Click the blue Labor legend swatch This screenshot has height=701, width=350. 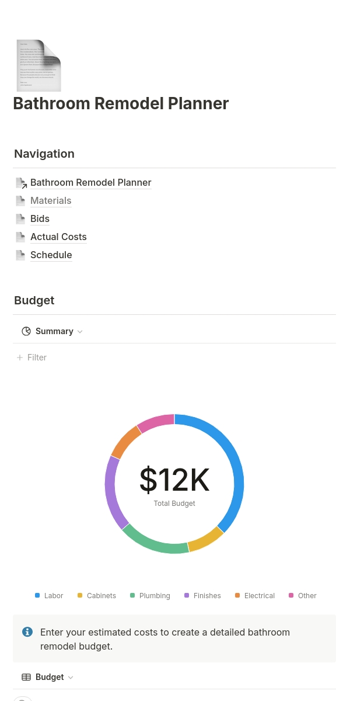coord(37,595)
